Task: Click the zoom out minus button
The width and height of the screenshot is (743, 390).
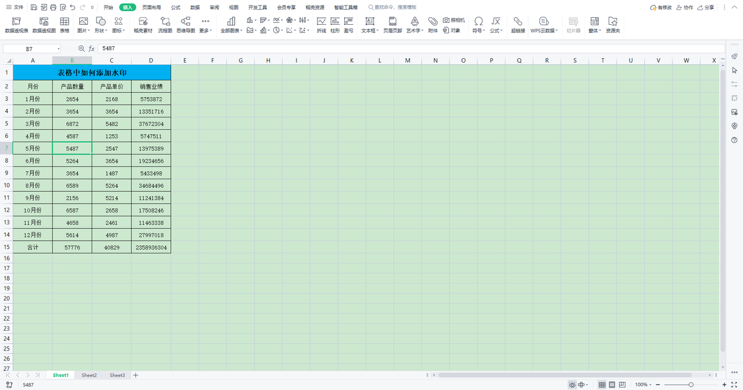Action: tap(659, 384)
